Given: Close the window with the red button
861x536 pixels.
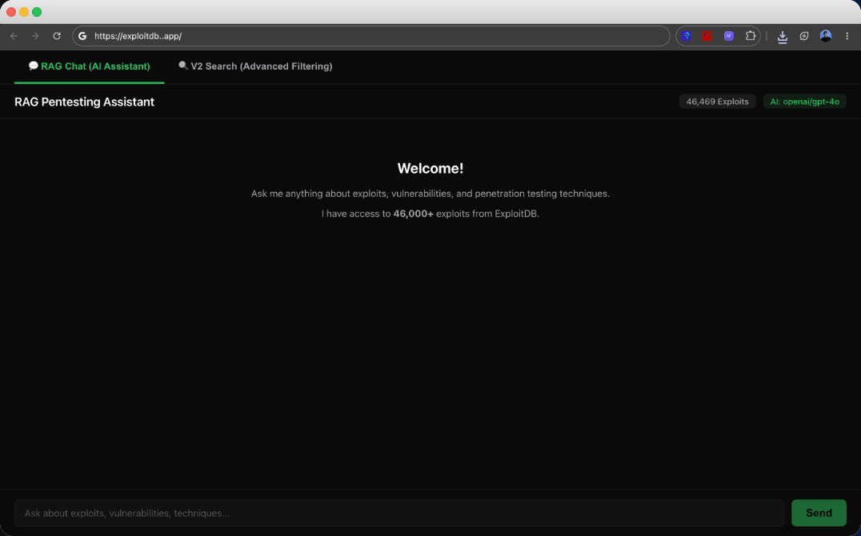Looking at the screenshot, I should (11, 12).
